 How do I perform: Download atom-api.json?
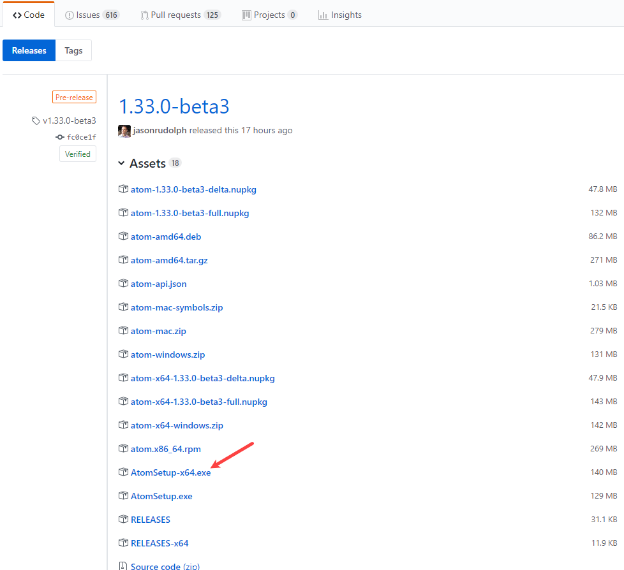(x=158, y=284)
